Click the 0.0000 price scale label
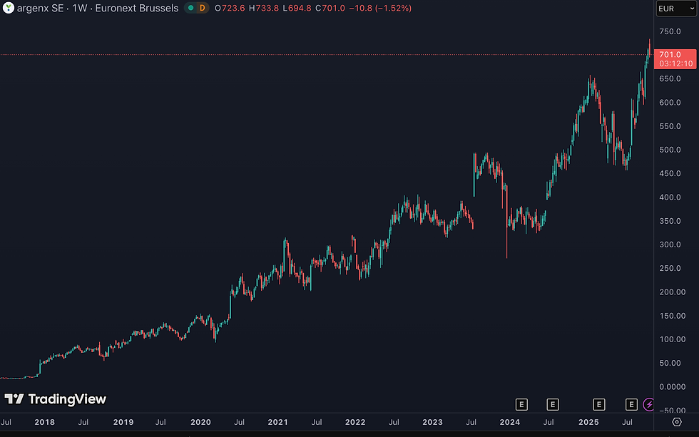The height and width of the screenshot is (437, 699). (x=673, y=387)
